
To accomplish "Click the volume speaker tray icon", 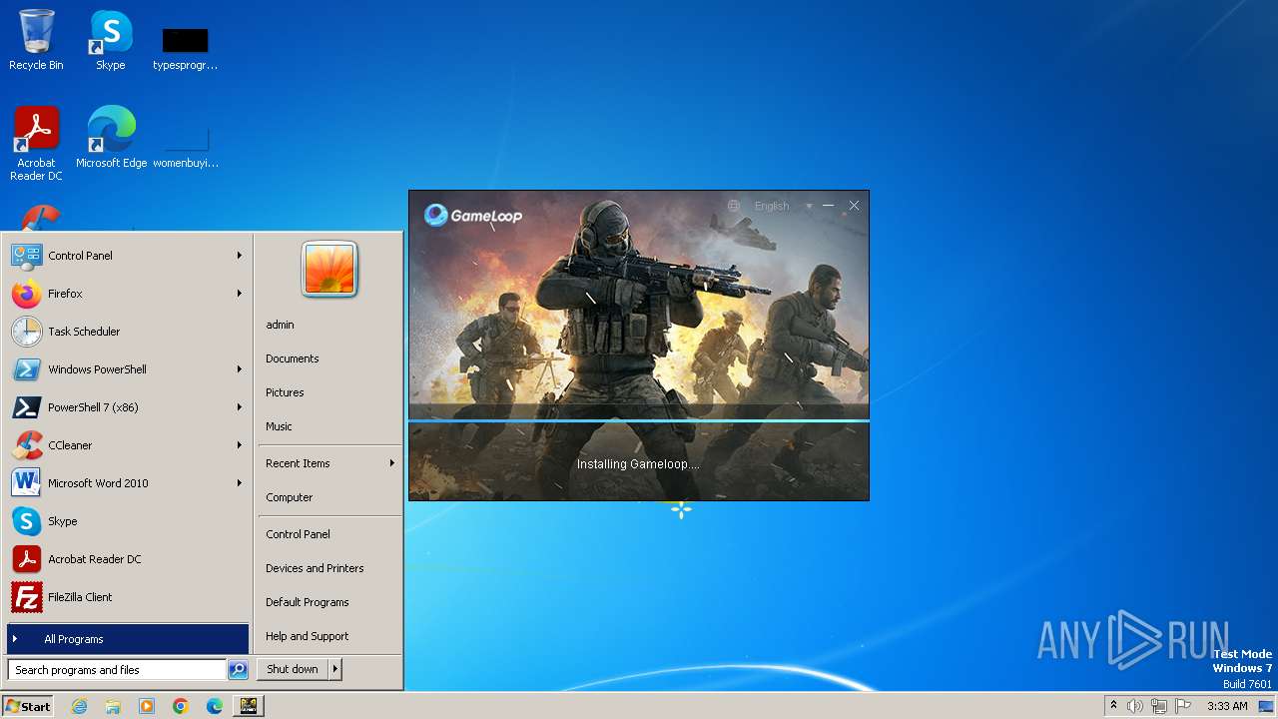I will (1135, 706).
